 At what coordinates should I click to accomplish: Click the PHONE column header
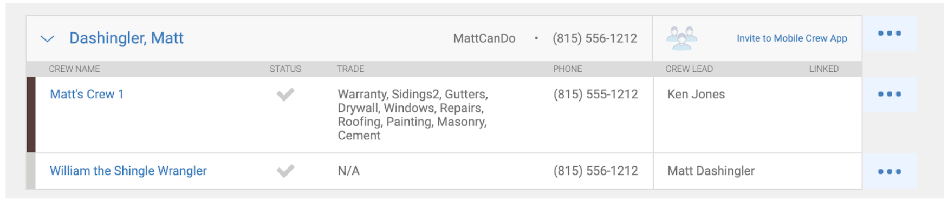(568, 69)
